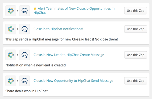Use this Zap for Hipchat notifications
The height and width of the screenshot is (99, 152).
coord(136,29)
